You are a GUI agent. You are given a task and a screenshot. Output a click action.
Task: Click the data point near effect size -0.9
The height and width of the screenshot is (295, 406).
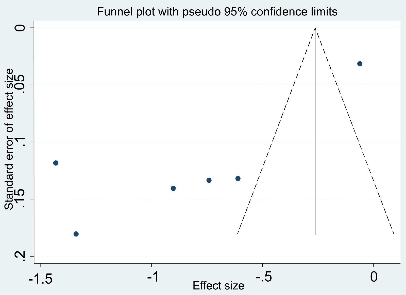tap(173, 188)
